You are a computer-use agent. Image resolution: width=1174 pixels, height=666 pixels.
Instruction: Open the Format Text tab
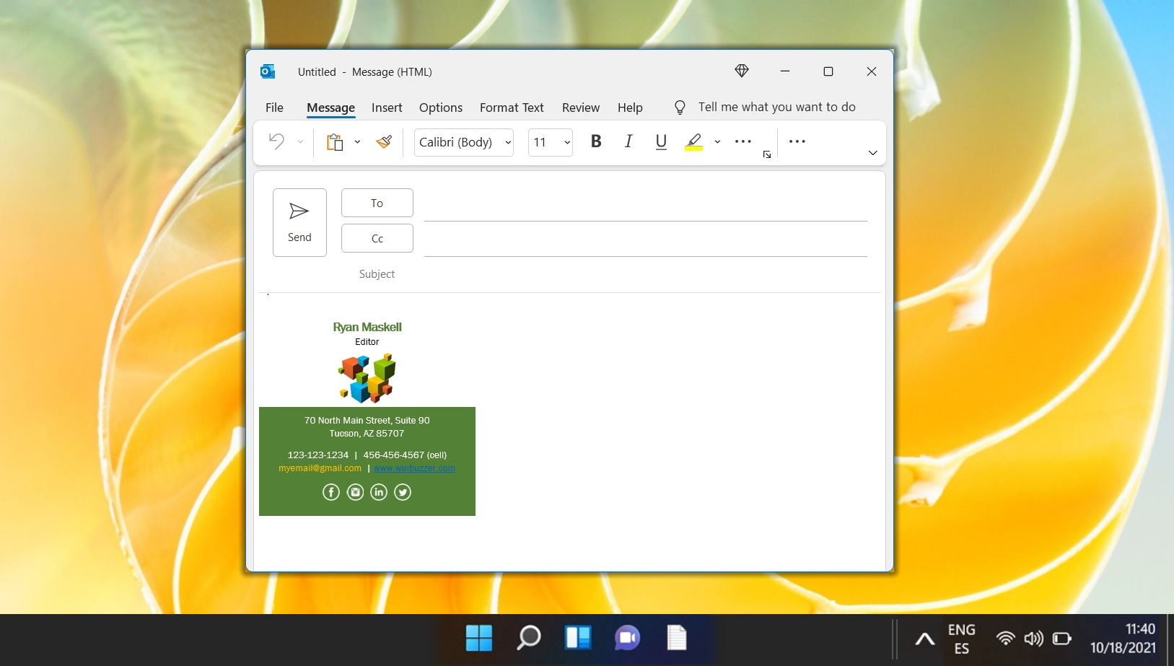click(512, 108)
